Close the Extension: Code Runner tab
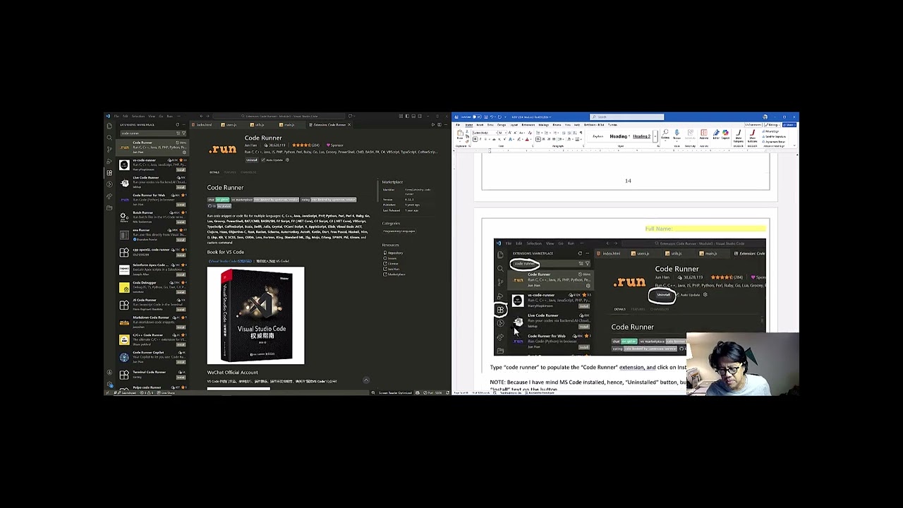903x508 pixels. (x=349, y=125)
